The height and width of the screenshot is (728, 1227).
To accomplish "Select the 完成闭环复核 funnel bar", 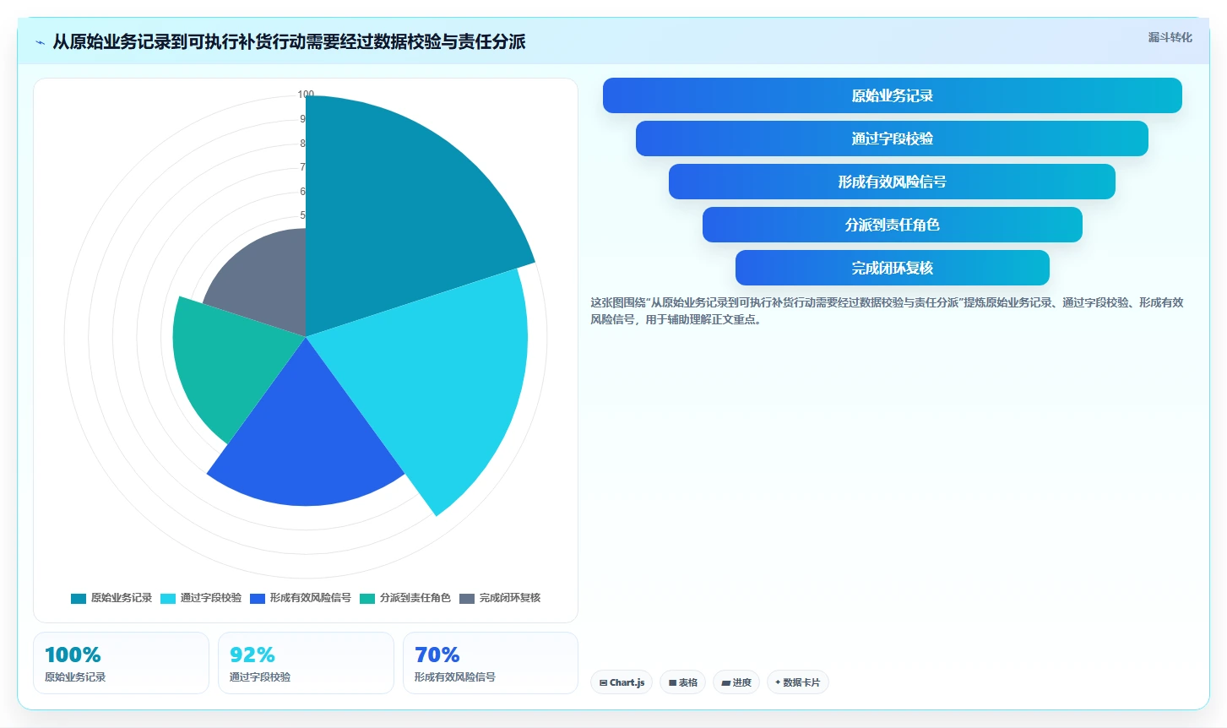I will click(x=893, y=268).
